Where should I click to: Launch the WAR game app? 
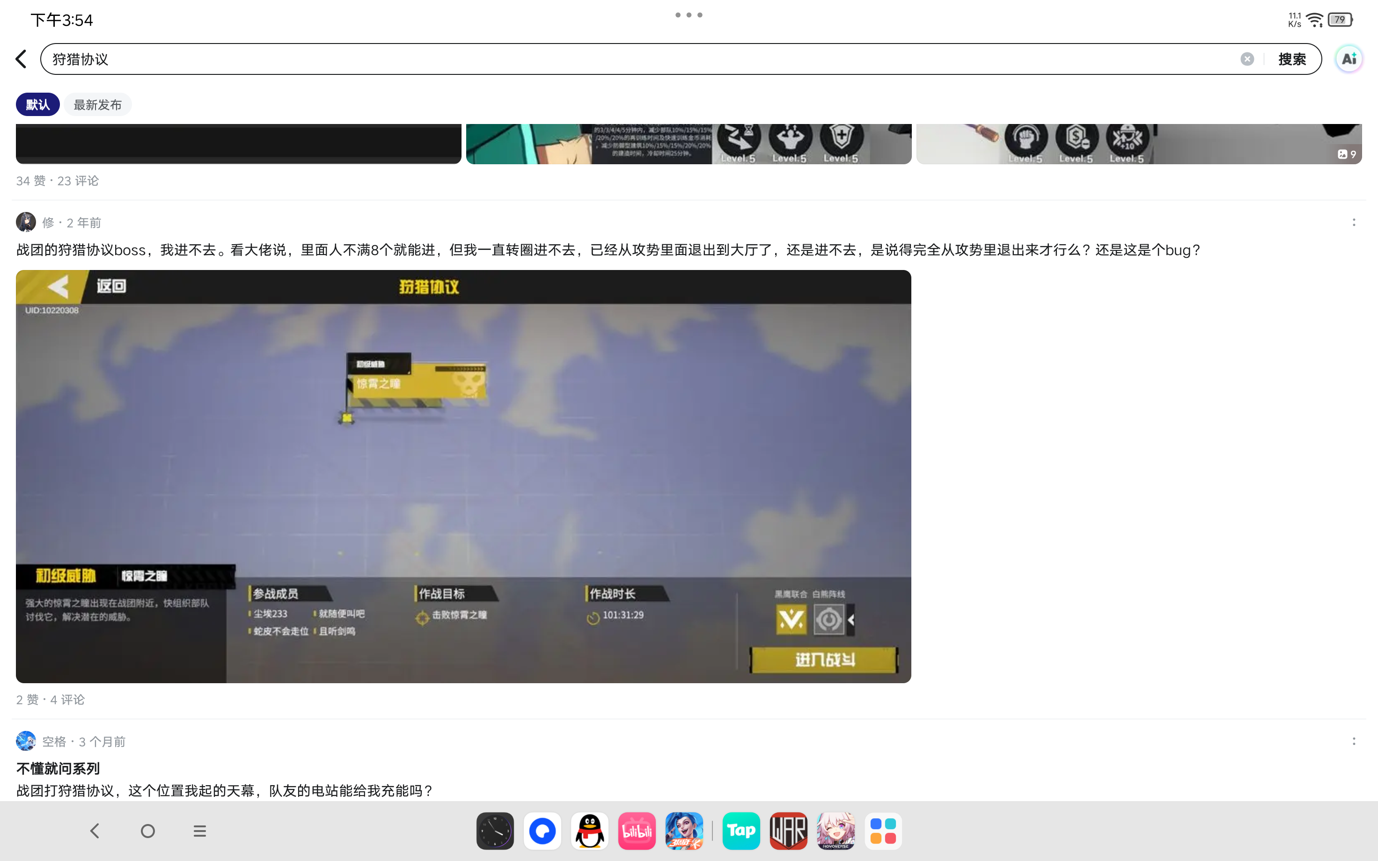pos(788,831)
